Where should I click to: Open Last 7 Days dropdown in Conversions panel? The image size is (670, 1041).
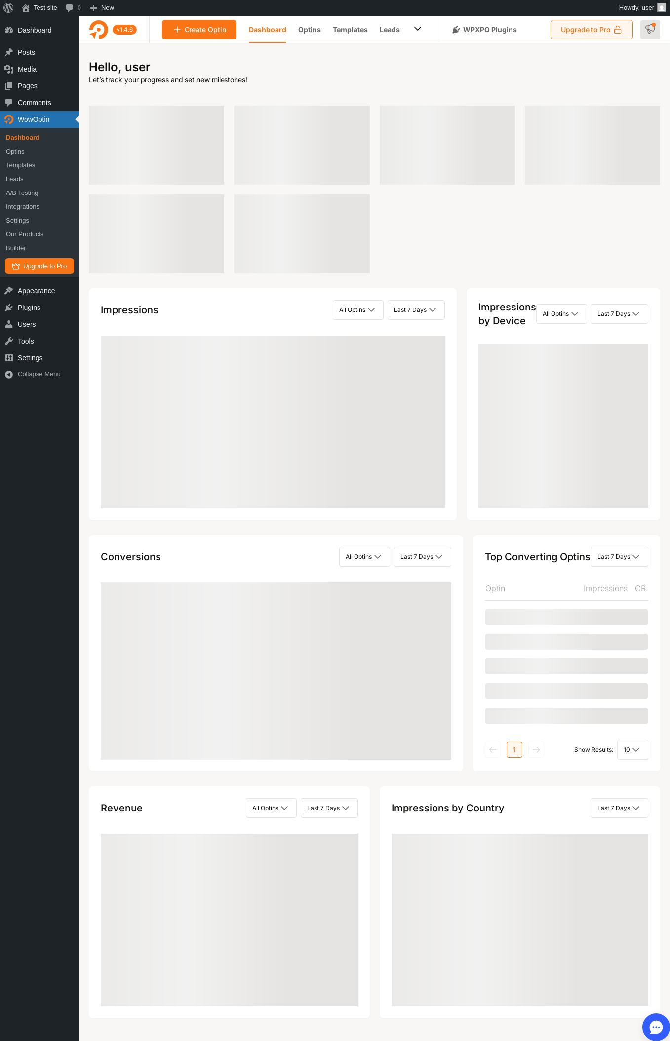tap(423, 557)
